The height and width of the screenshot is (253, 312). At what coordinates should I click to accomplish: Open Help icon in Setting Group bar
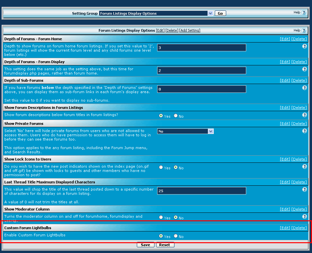point(304,12)
